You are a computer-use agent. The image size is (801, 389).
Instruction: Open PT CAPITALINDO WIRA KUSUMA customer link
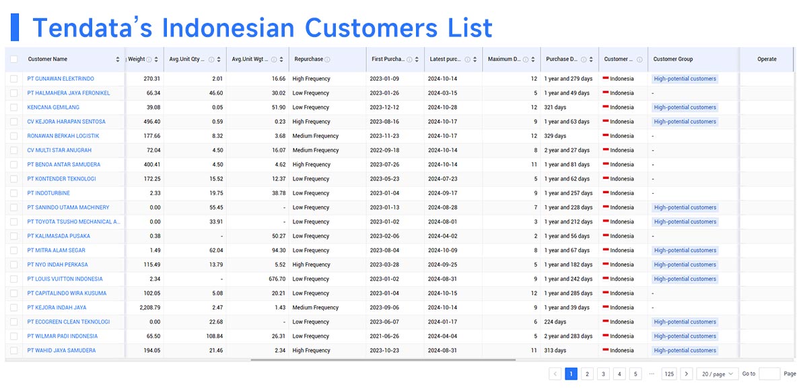coord(67,293)
